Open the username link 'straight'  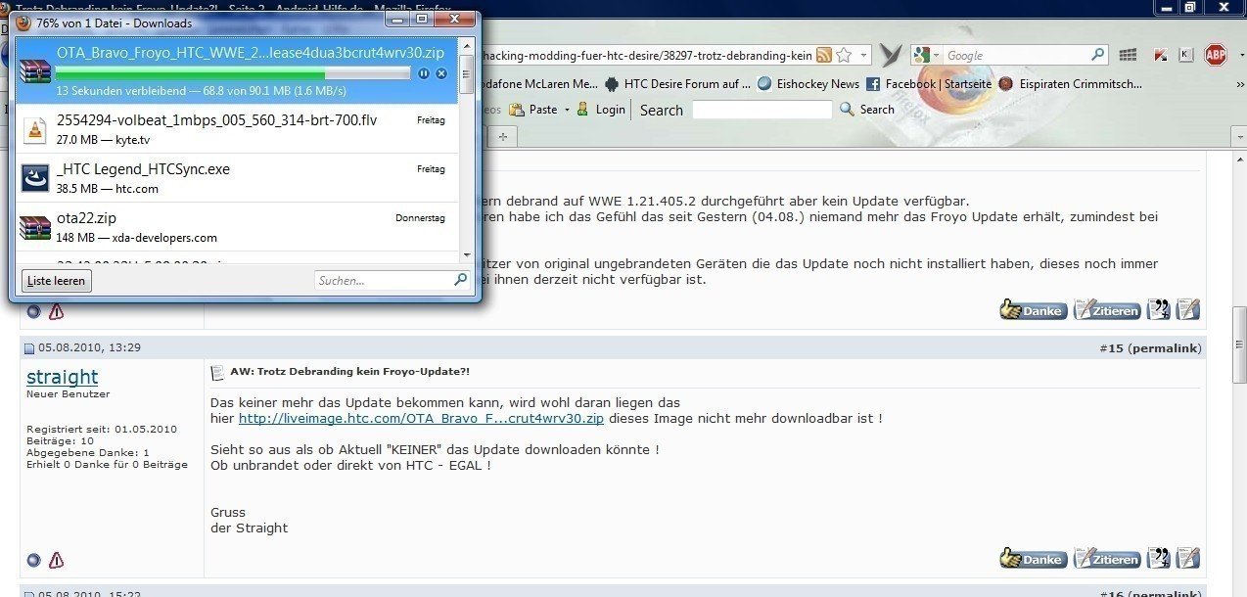pyautogui.click(x=63, y=377)
